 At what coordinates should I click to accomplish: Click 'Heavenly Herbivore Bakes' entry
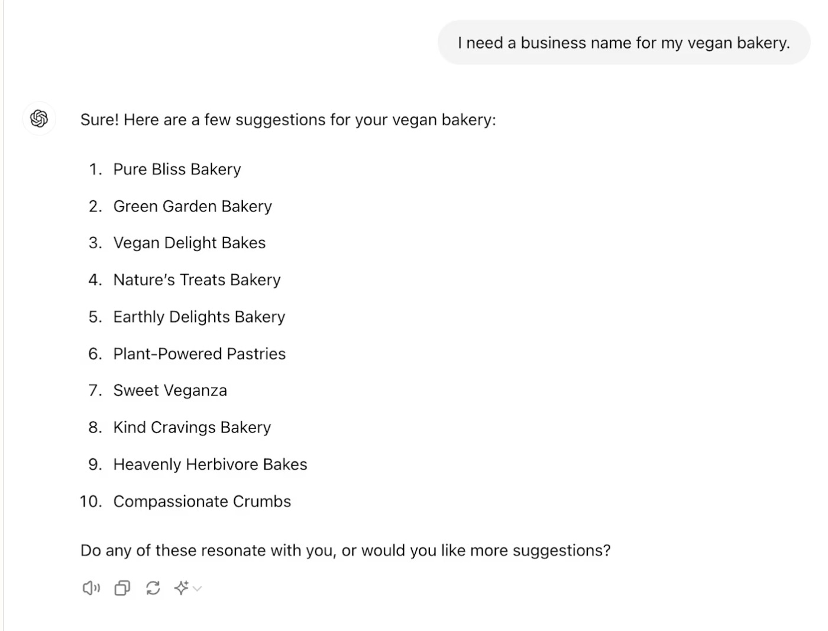[x=210, y=464]
